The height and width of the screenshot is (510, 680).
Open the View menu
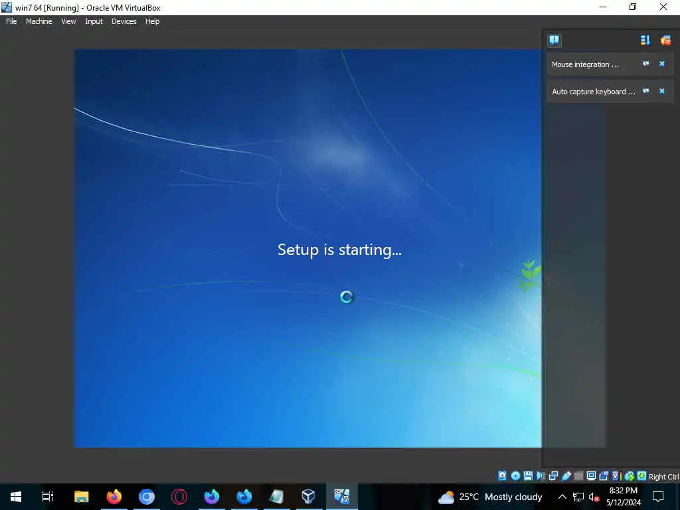coord(68,21)
